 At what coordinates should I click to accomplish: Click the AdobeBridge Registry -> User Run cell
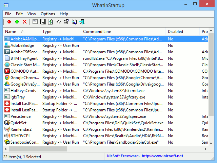[x=61, y=46]
